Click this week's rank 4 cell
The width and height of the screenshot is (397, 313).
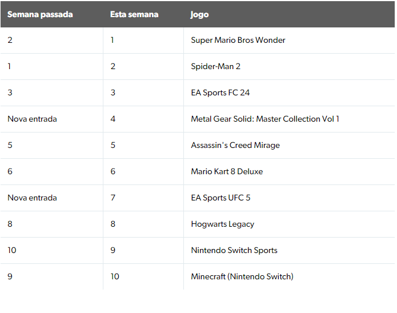tap(113, 119)
